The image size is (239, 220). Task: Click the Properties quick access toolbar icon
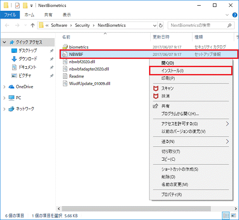[x=17, y=6]
